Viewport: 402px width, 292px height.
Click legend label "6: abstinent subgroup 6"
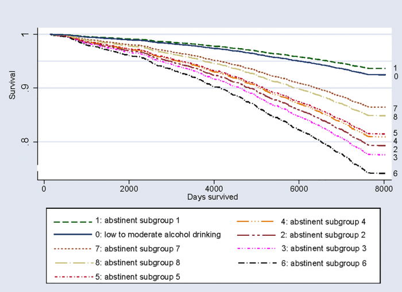323,263
